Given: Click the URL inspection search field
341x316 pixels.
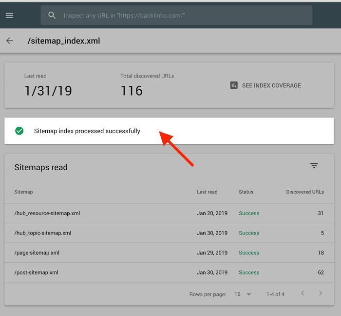Looking at the screenshot, I should (x=185, y=16).
